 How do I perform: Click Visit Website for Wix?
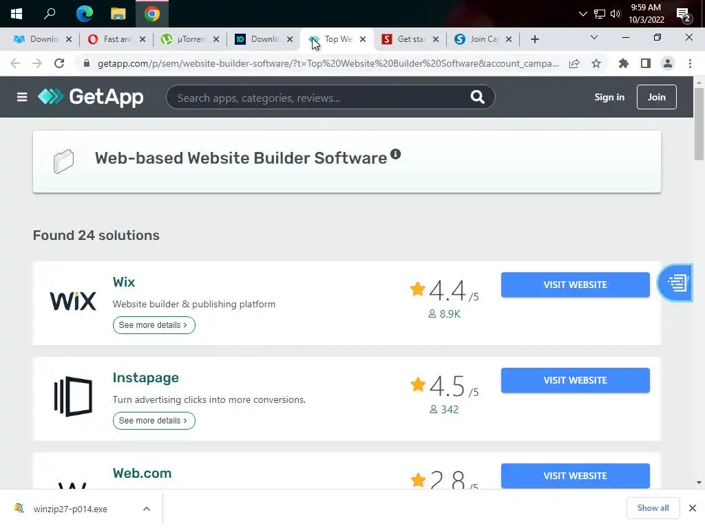(x=575, y=285)
